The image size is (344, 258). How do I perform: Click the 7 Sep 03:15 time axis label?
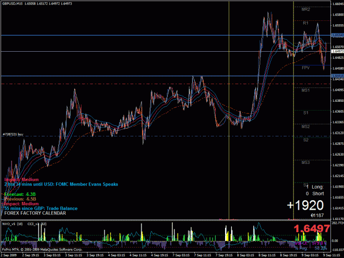coord(181,255)
